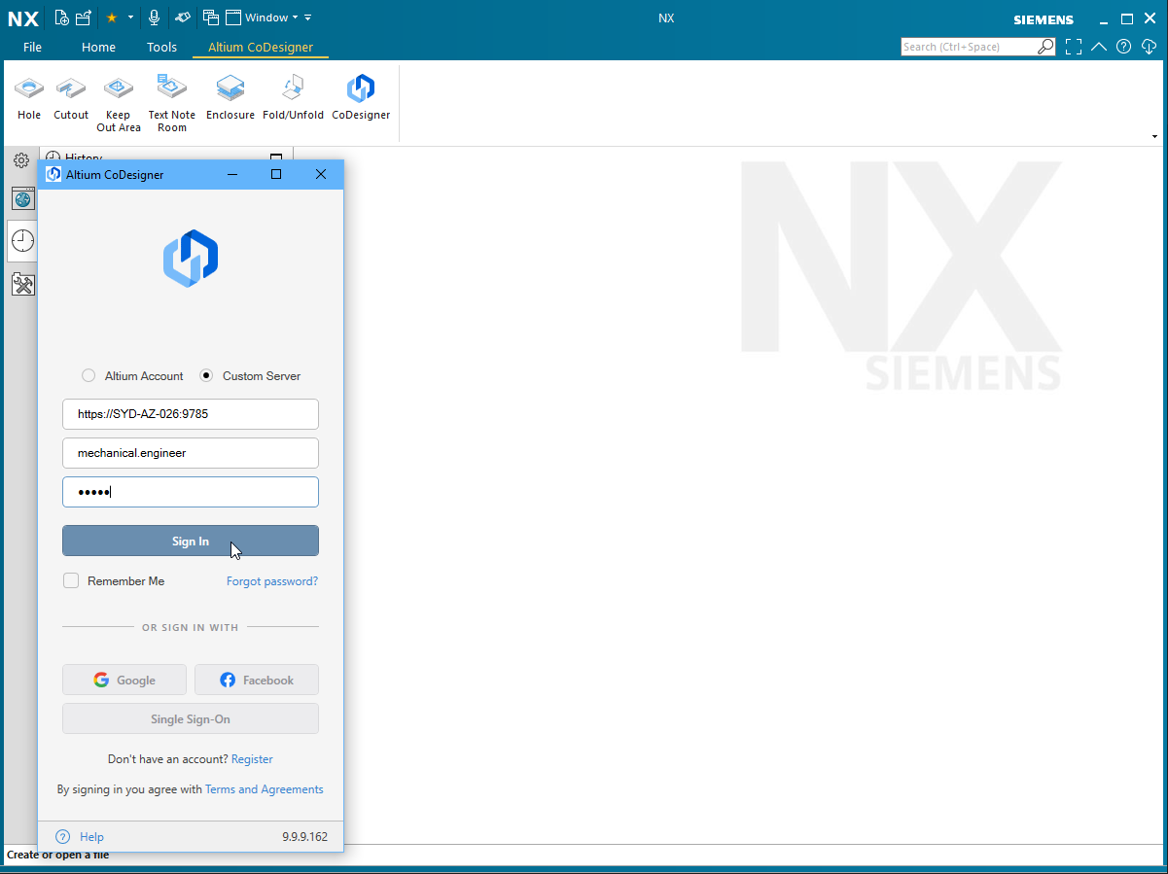Activate the voice command microphone icon

pos(154,17)
